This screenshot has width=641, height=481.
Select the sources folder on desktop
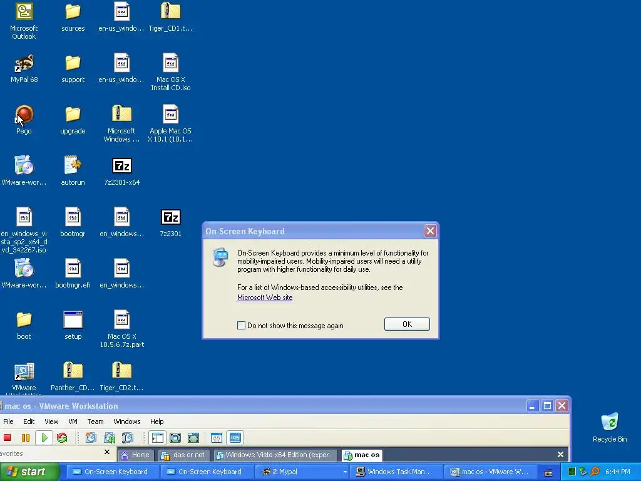(73, 17)
